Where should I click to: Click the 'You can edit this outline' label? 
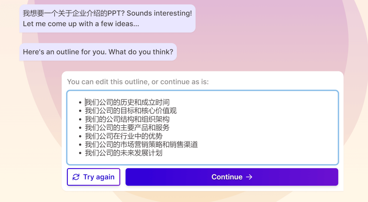pos(138,82)
